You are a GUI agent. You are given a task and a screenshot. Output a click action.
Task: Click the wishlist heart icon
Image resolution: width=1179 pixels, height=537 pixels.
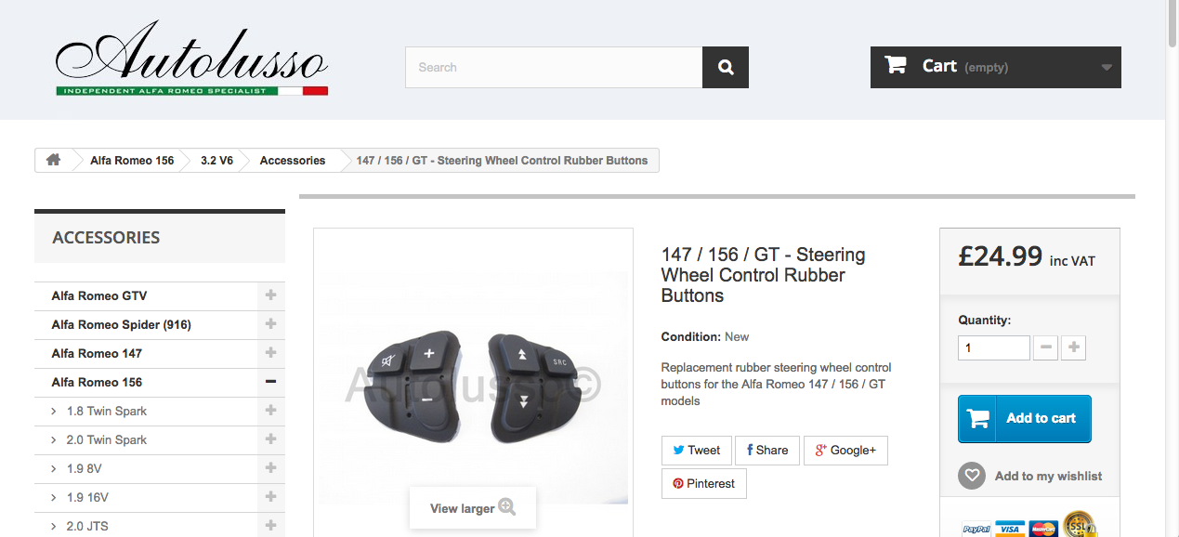(x=971, y=476)
